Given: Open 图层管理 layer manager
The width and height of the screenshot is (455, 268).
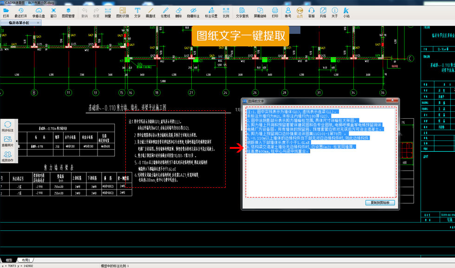Looking at the screenshot, I should 68,12.
